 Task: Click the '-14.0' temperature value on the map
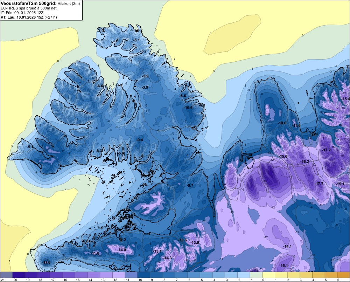(122, 250)
